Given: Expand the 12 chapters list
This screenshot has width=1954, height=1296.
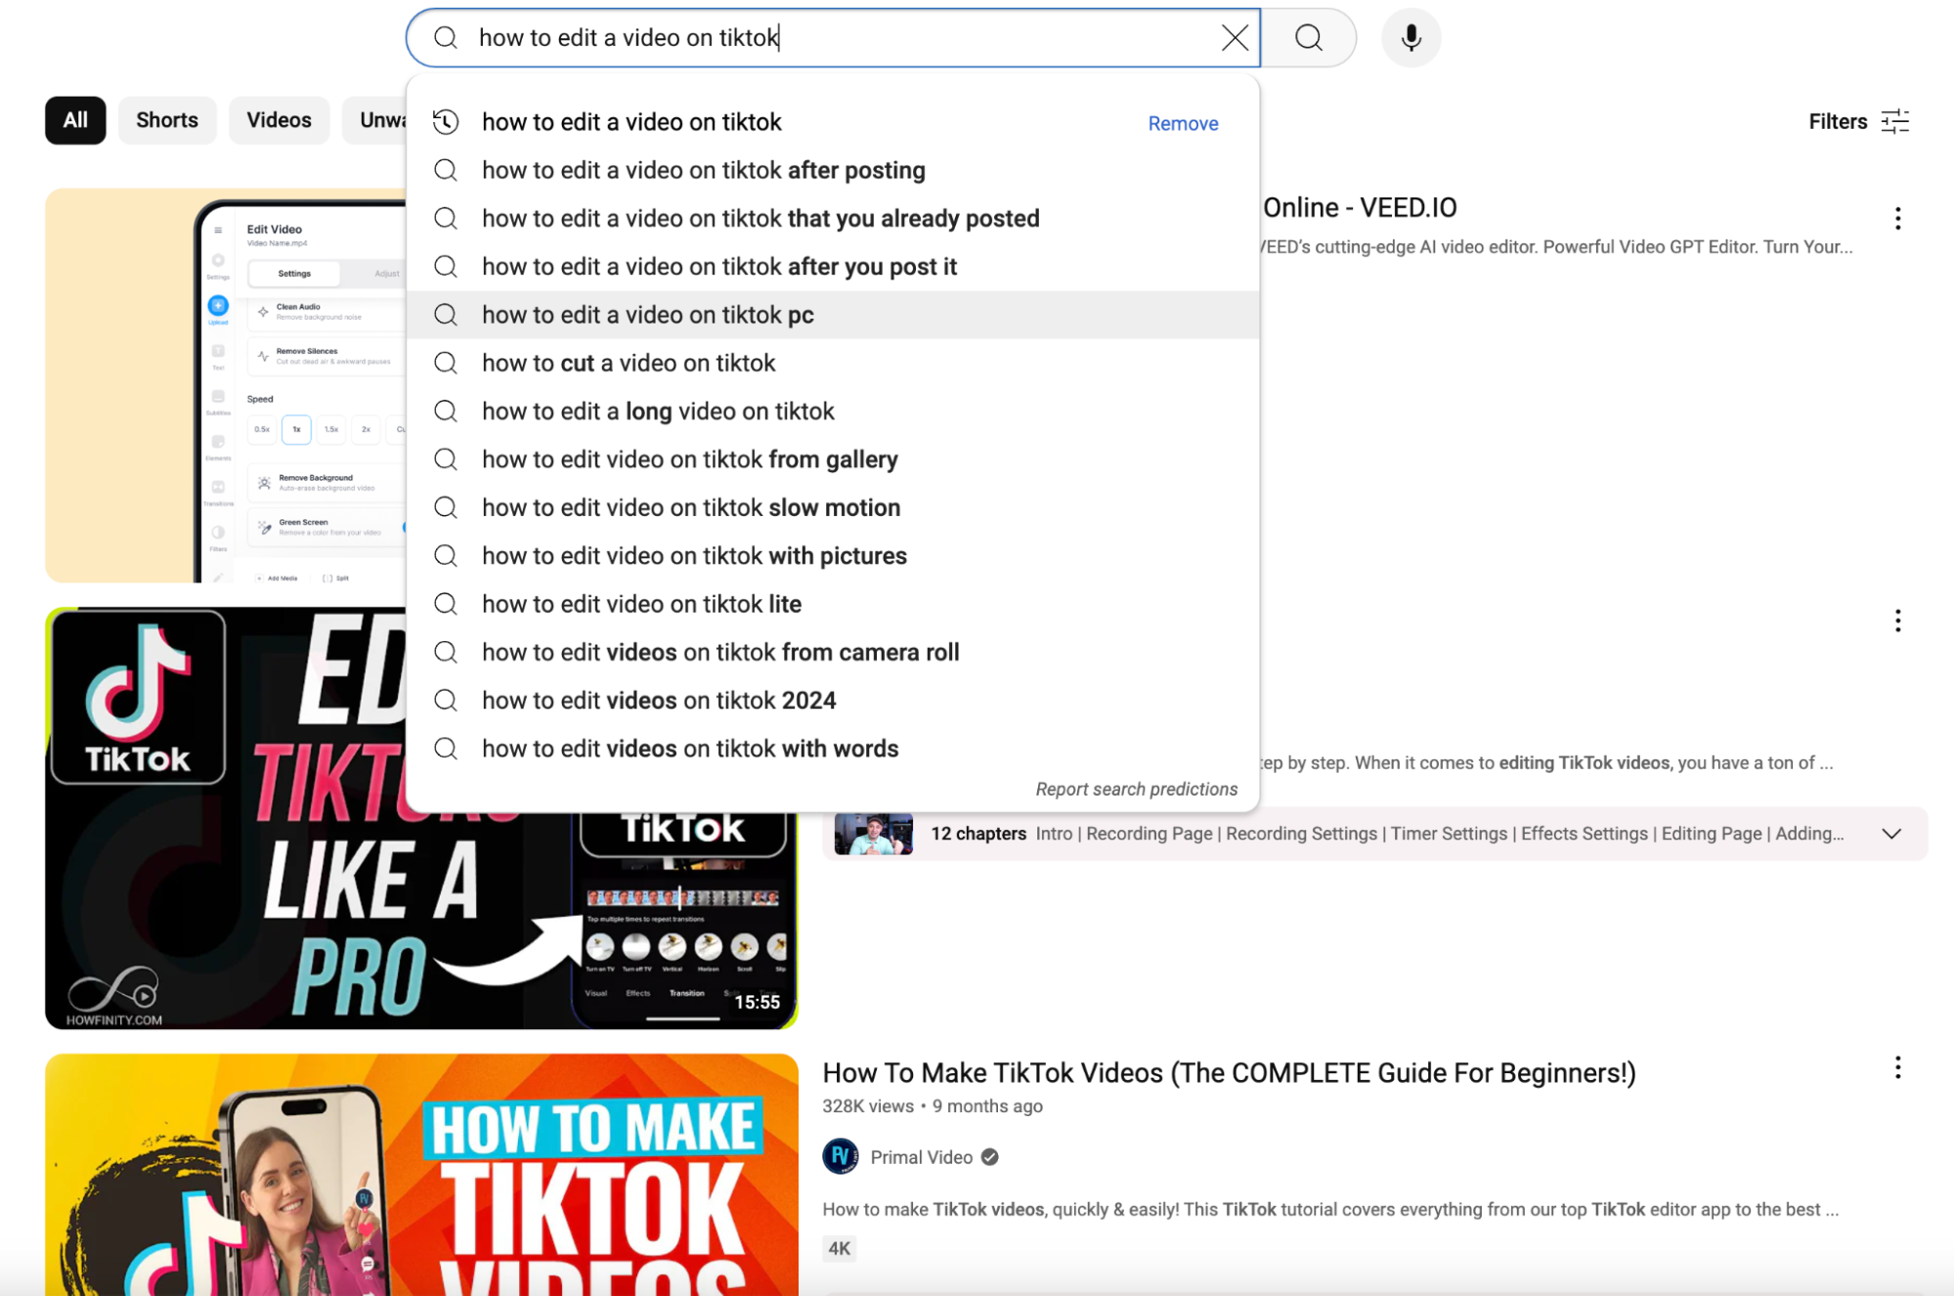Looking at the screenshot, I should pos(1891,834).
